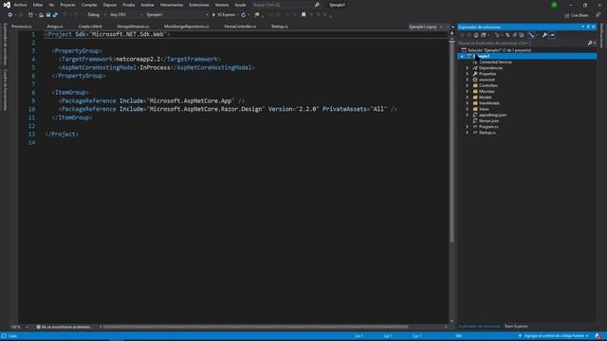The height and width of the screenshot is (341, 607).
Task: Switch to the HomeController.cs tab
Action: coord(240,27)
